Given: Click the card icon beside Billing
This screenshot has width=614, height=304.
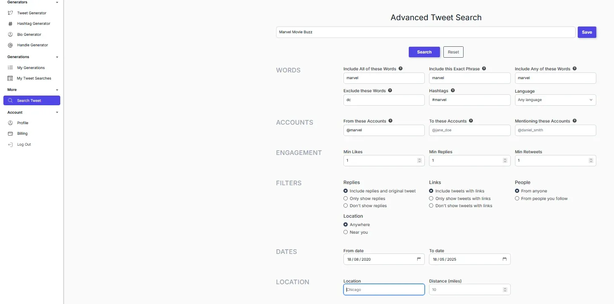Looking at the screenshot, I should (11, 133).
